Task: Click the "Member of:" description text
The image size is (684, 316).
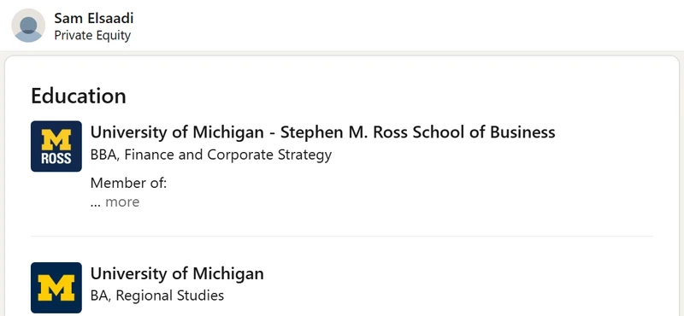Action: tap(129, 184)
